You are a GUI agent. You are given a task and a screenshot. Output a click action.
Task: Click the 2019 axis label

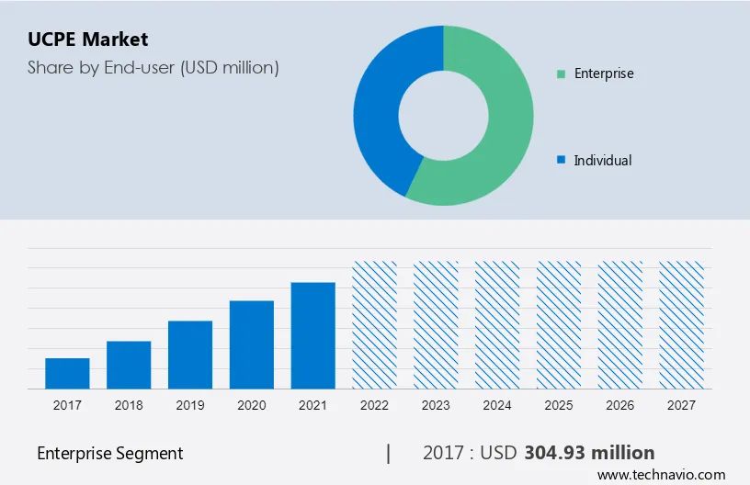coord(190,405)
